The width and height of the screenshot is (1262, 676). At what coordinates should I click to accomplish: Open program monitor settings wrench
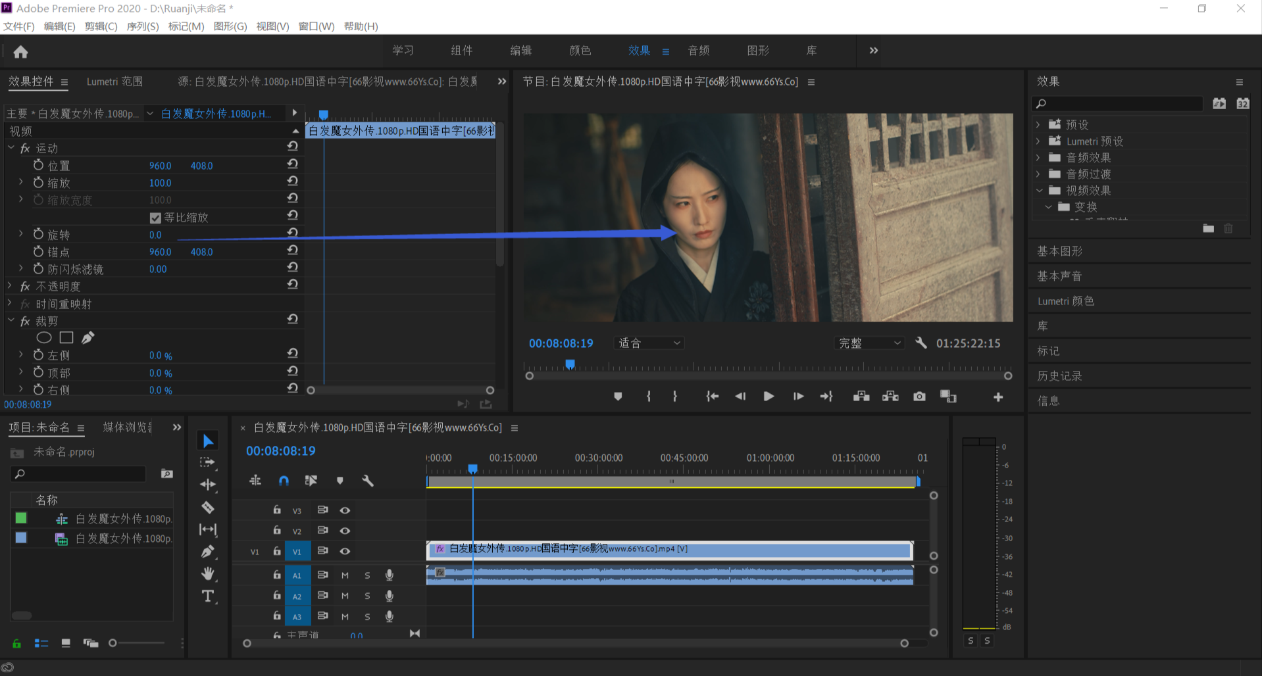click(x=921, y=343)
